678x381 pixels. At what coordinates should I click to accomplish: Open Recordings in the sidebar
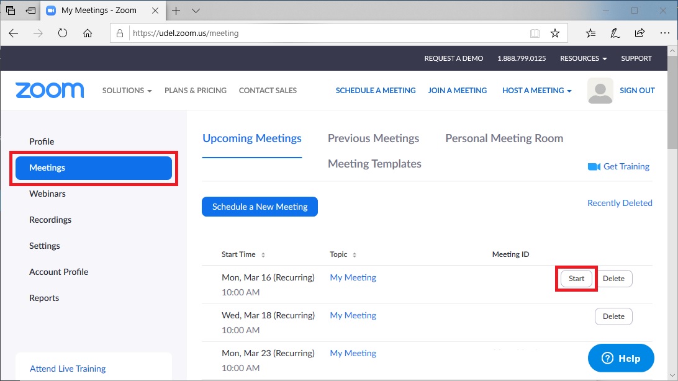[50, 220]
